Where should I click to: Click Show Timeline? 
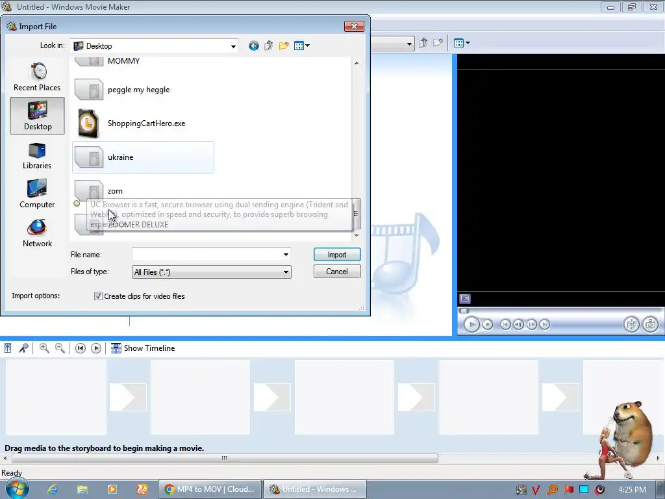(x=142, y=348)
